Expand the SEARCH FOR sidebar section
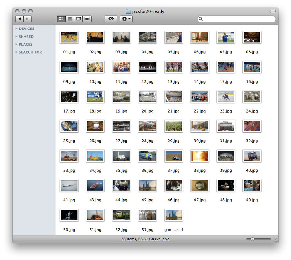This screenshot has height=260, width=291. pos(16,52)
